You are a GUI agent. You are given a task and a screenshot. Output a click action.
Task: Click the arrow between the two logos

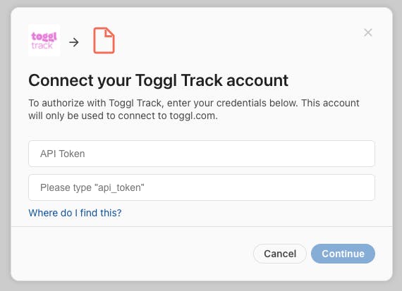pos(74,42)
